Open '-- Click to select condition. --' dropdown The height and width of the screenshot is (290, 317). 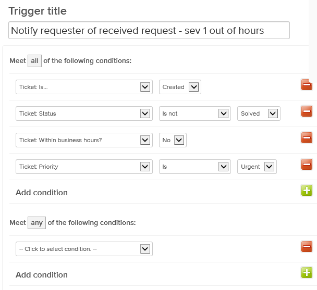[x=84, y=249]
